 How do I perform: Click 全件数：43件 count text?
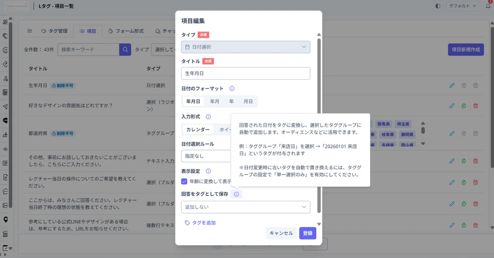39,49
